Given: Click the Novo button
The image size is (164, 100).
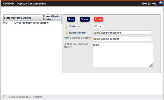Looking at the screenshot, I should (x=71, y=19).
